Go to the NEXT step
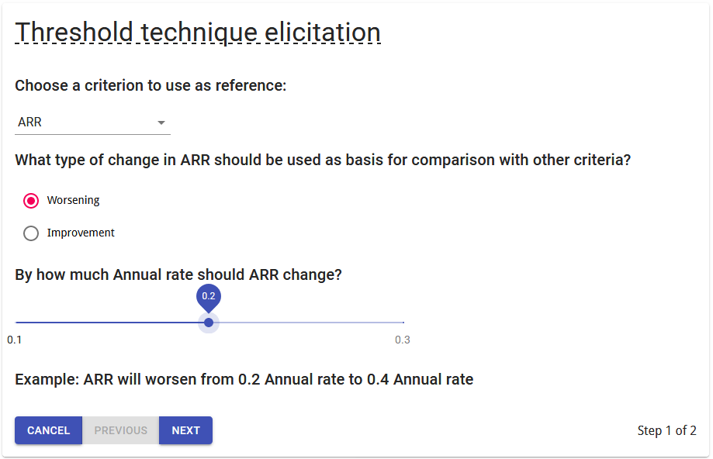 (x=185, y=430)
